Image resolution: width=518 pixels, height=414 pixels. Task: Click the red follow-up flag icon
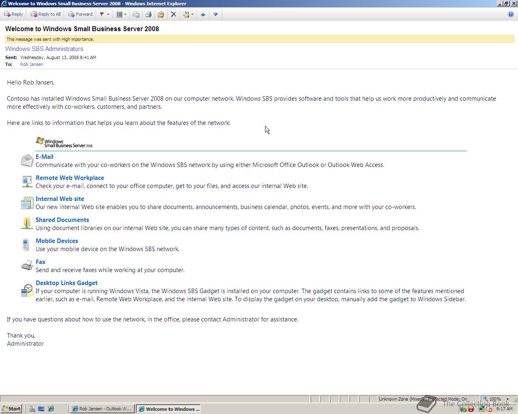tap(102, 14)
